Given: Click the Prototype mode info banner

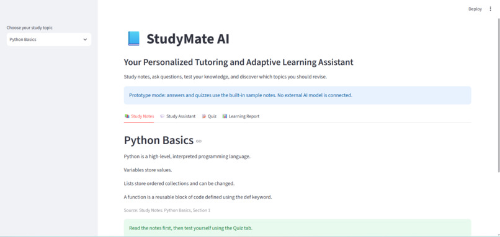Looking at the screenshot, I should [297, 95].
